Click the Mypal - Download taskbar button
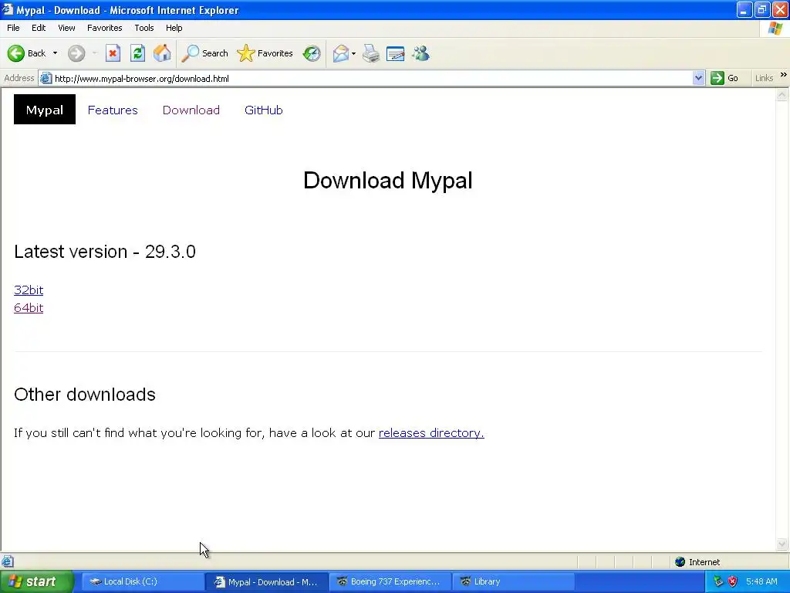 [x=266, y=581]
